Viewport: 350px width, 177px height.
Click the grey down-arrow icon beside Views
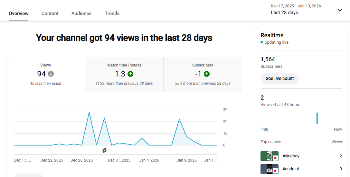tap(51, 74)
